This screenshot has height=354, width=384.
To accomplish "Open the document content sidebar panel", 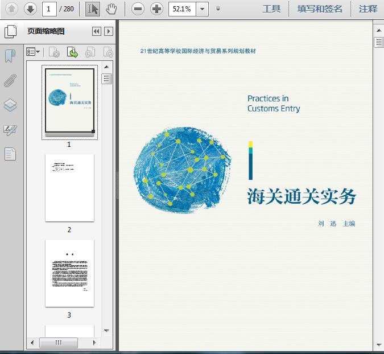I will pyautogui.click(x=10, y=154).
